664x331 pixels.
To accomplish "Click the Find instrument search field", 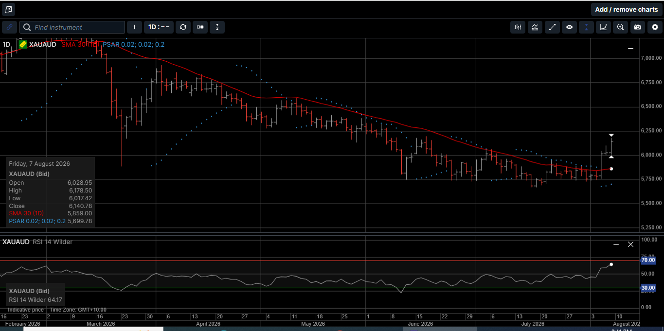I will [72, 27].
